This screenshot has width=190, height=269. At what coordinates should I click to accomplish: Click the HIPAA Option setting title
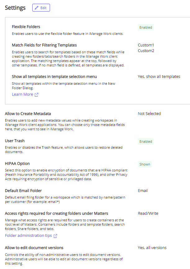(x=17, y=164)
